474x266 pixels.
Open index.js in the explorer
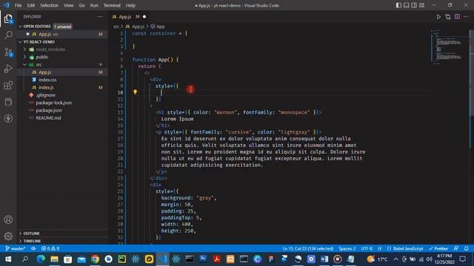pyautogui.click(x=46, y=87)
